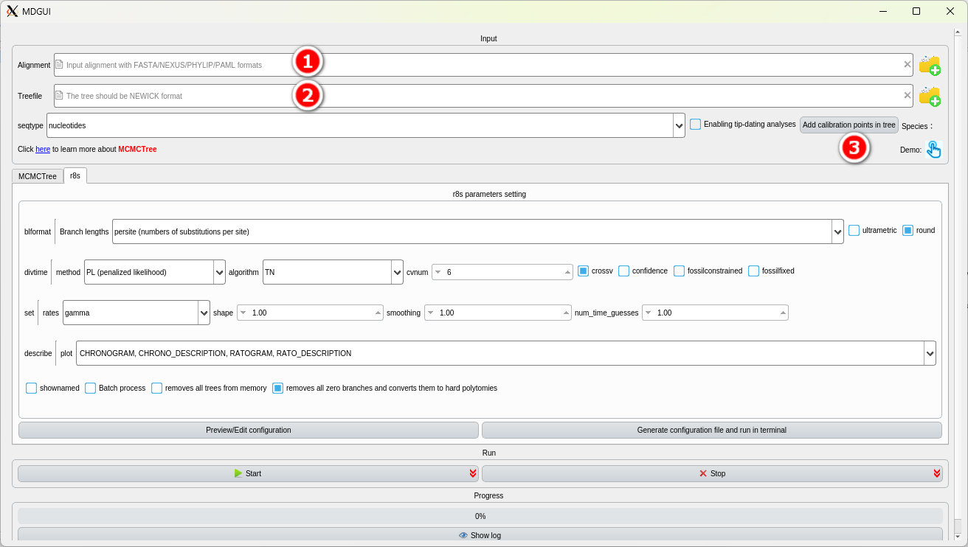Click the Demo hand pointer icon
968x547 pixels.
click(x=933, y=150)
